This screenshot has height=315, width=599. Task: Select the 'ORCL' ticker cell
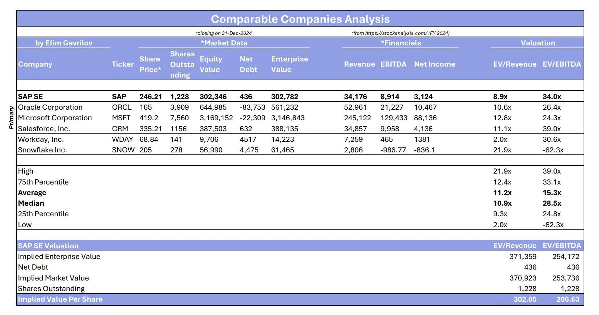tap(122, 107)
